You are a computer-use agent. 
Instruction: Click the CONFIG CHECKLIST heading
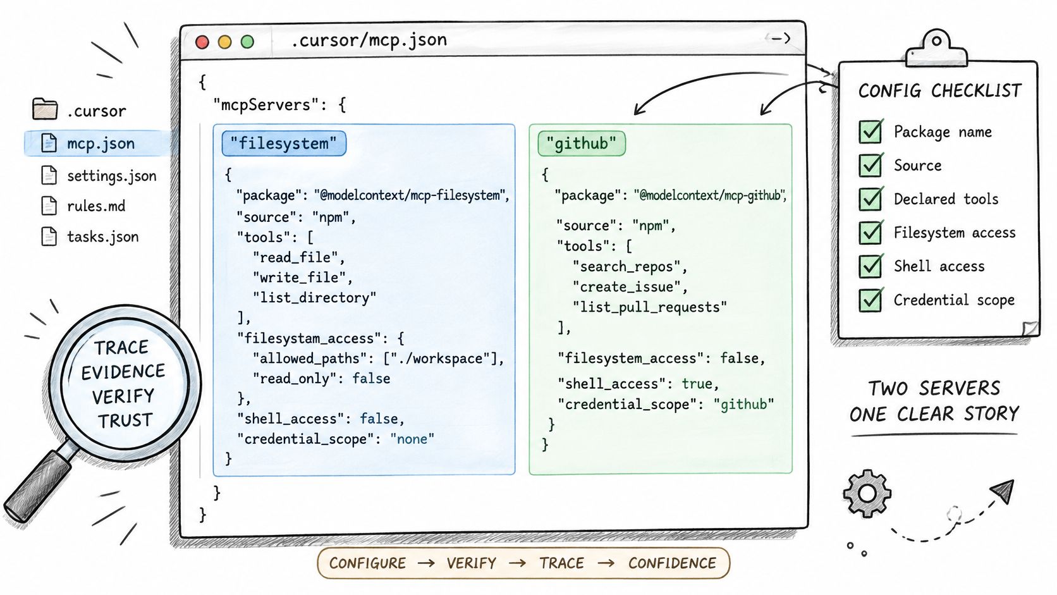(939, 91)
